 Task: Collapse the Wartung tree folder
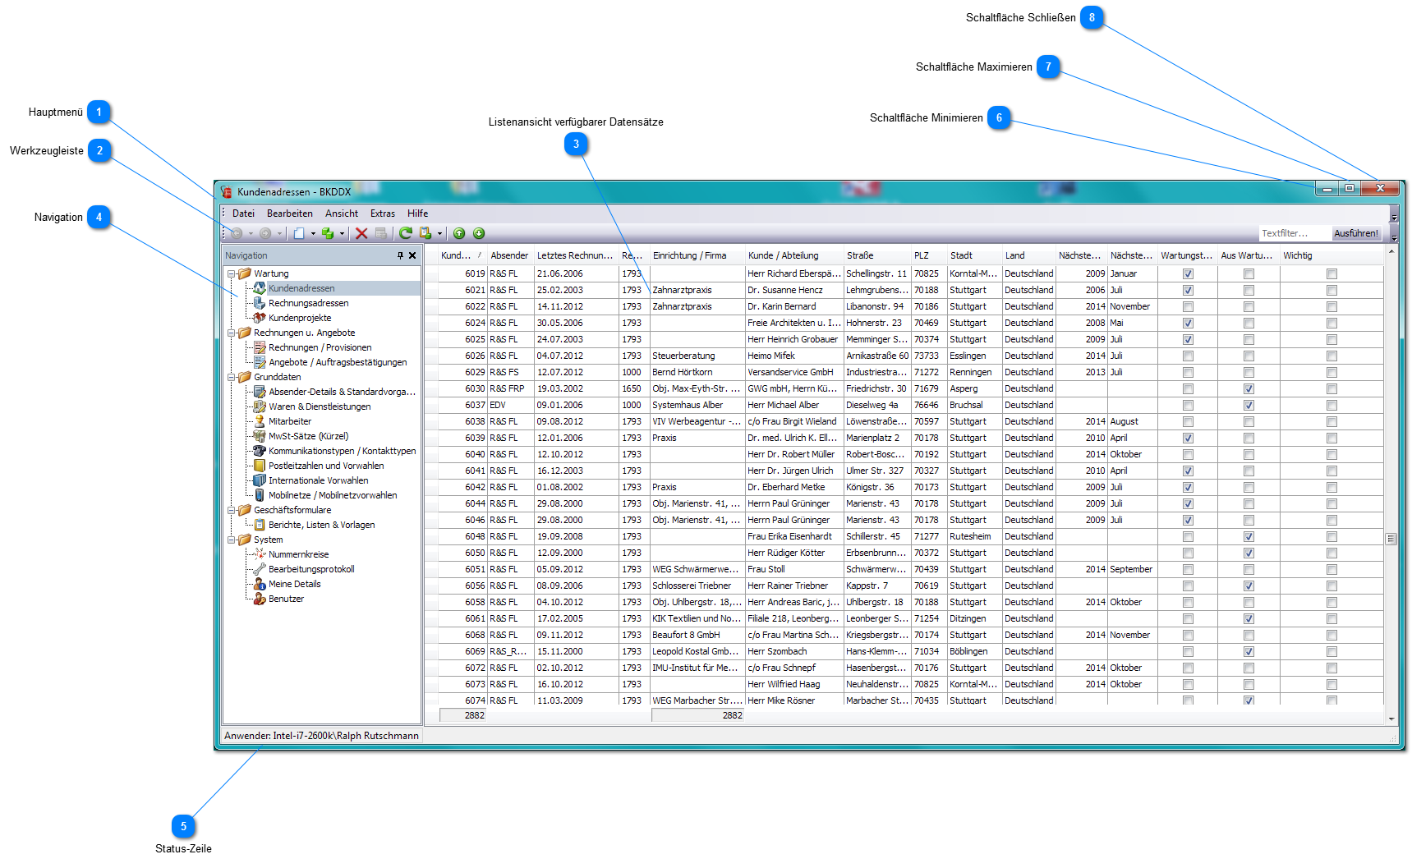coord(232,273)
